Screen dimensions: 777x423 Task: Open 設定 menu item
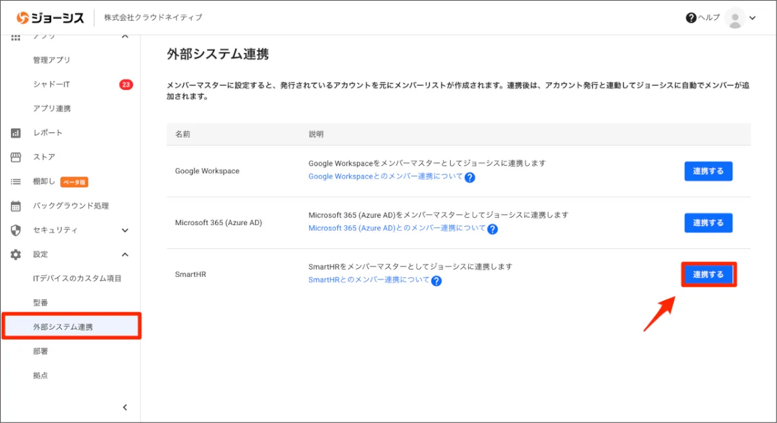coord(40,254)
